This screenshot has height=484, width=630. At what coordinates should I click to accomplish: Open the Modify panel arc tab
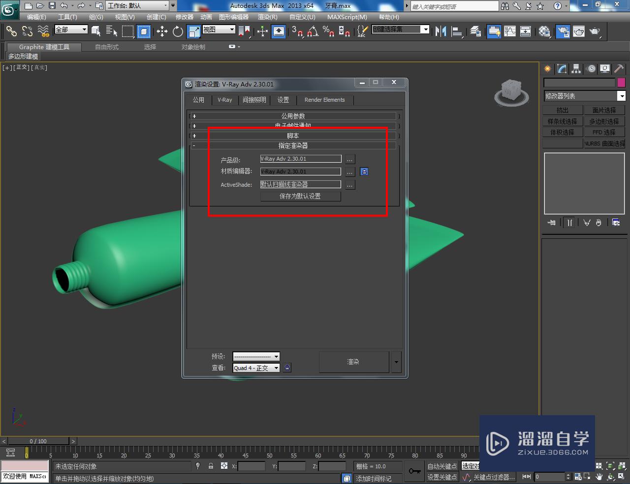pyautogui.click(x=562, y=69)
